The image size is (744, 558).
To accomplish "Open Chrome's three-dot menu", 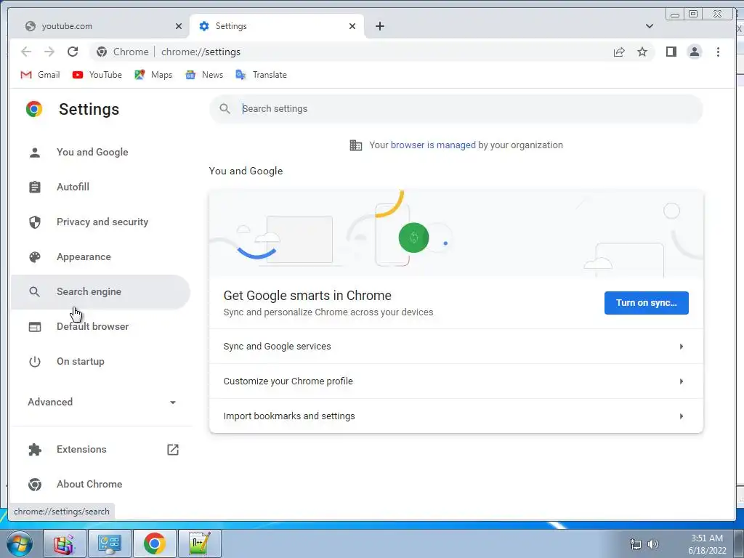I will point(718,52).
